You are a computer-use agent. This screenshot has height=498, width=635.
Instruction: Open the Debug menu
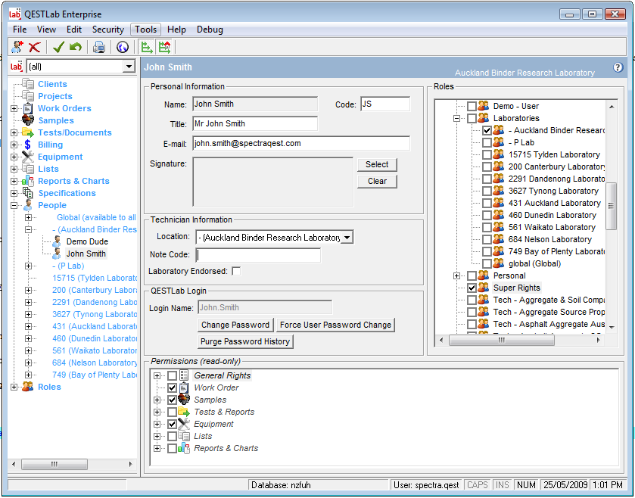pos(210,30)
